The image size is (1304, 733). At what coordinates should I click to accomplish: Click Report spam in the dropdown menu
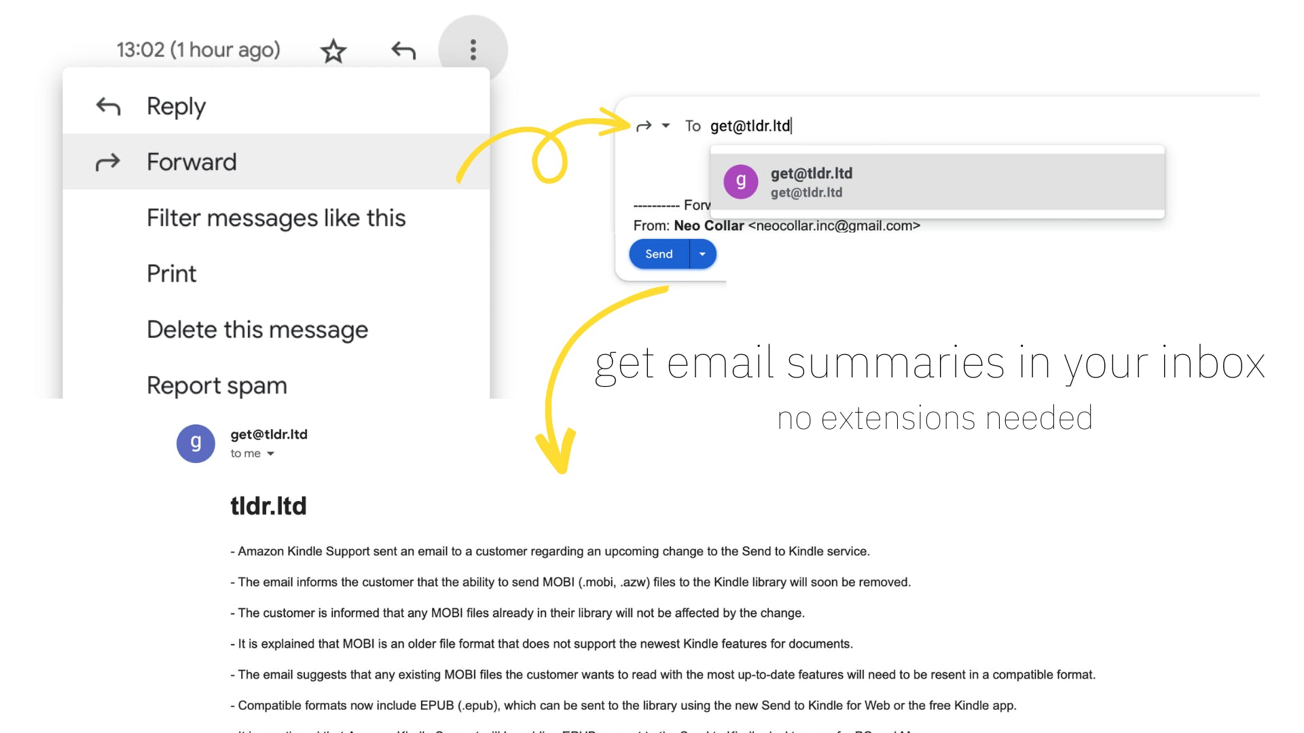pyautogui.click(x=215, y=385)
